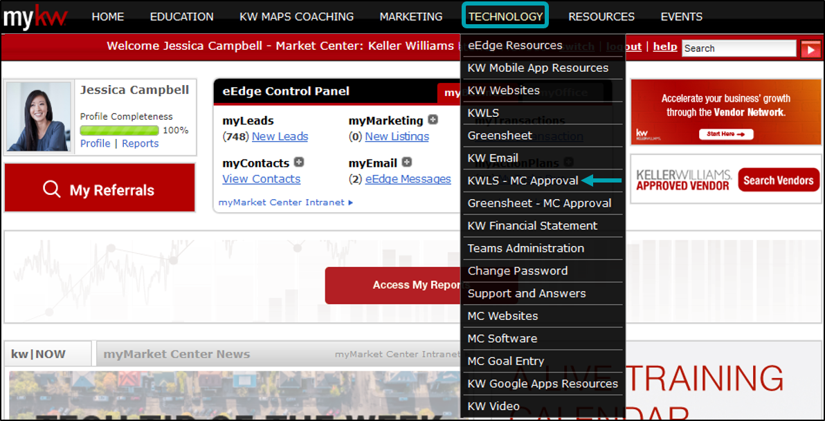Open the EDUCATION menu
Viewport: 825px width, 421px height.
click(x=181, y=17)
